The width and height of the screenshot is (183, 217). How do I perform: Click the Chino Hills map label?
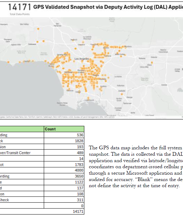tap(144, 67)
